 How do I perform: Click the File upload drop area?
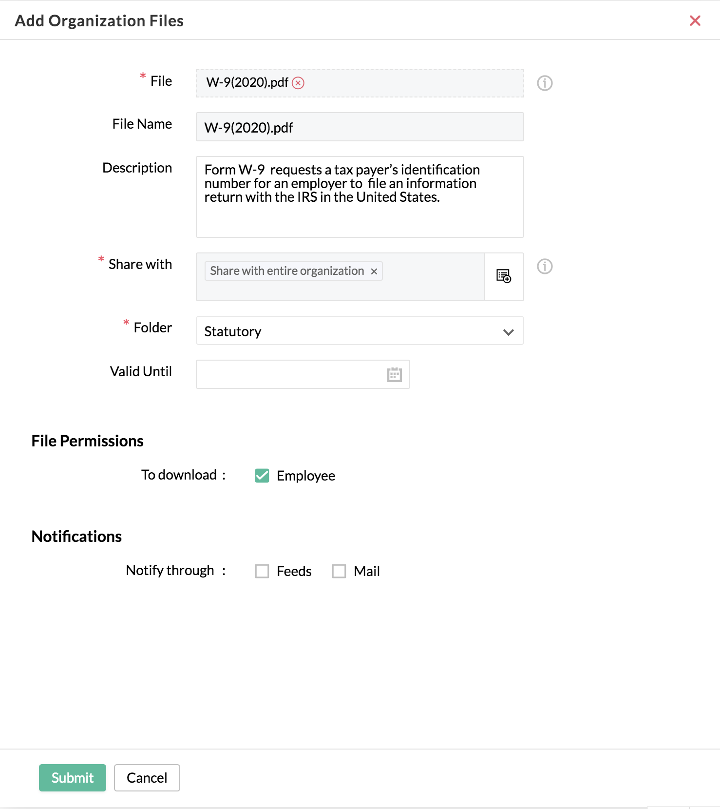coord(360,83)
